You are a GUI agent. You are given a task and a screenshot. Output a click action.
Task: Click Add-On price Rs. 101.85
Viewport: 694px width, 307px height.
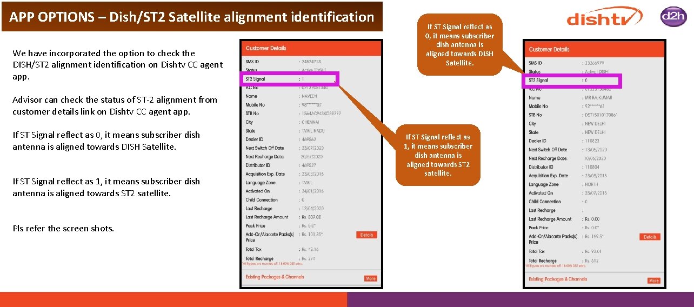(312, 235)
